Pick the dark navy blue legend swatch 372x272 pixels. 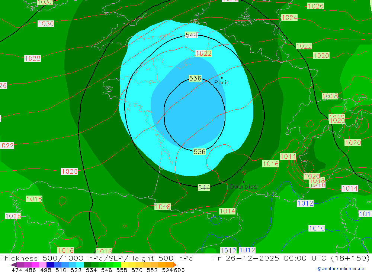click(50, 265)
